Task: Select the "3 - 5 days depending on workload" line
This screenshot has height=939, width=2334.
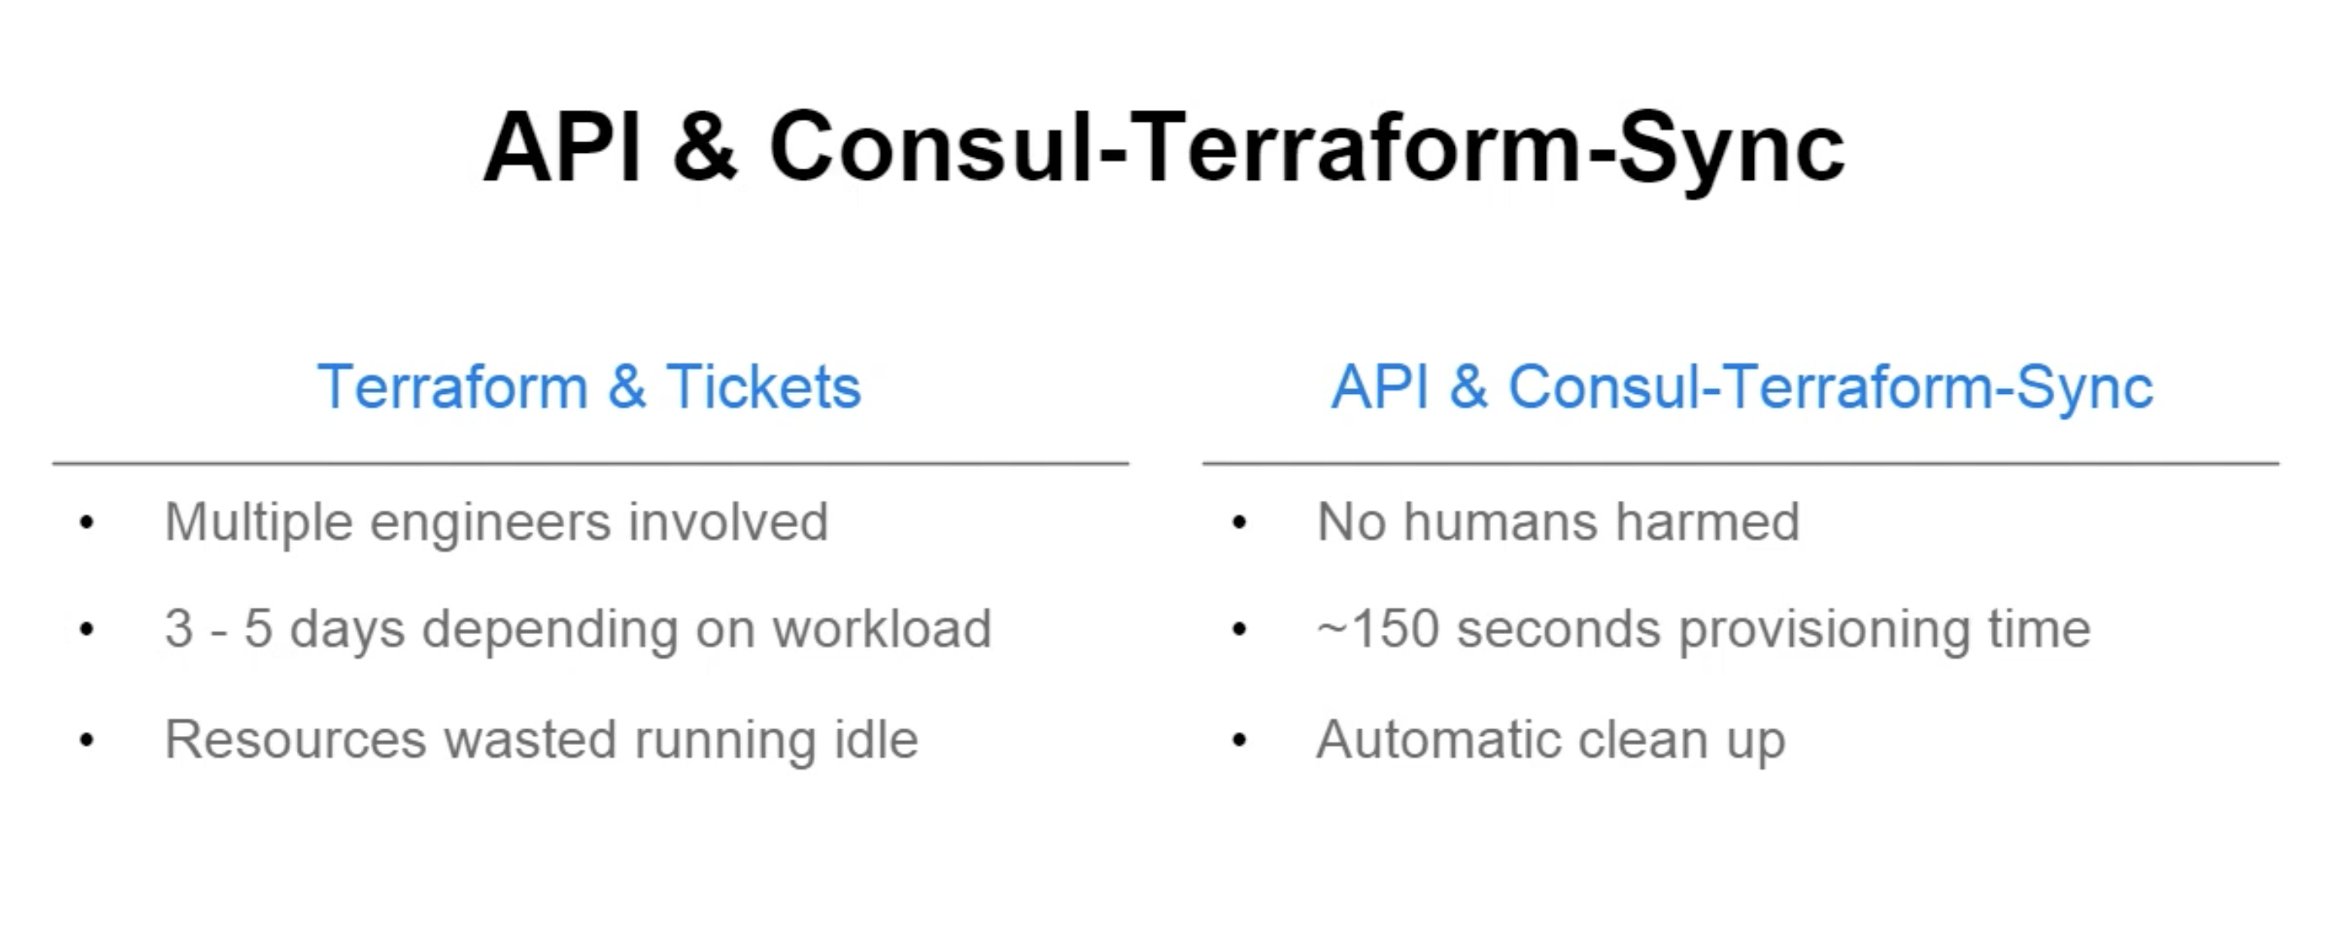Action: coord(577,628)
